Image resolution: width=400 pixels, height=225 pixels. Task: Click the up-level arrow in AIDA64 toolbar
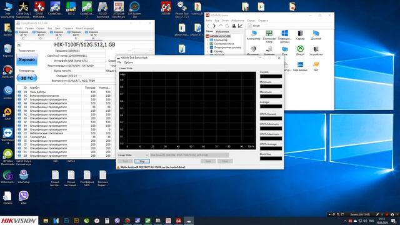tap(221, 26)
